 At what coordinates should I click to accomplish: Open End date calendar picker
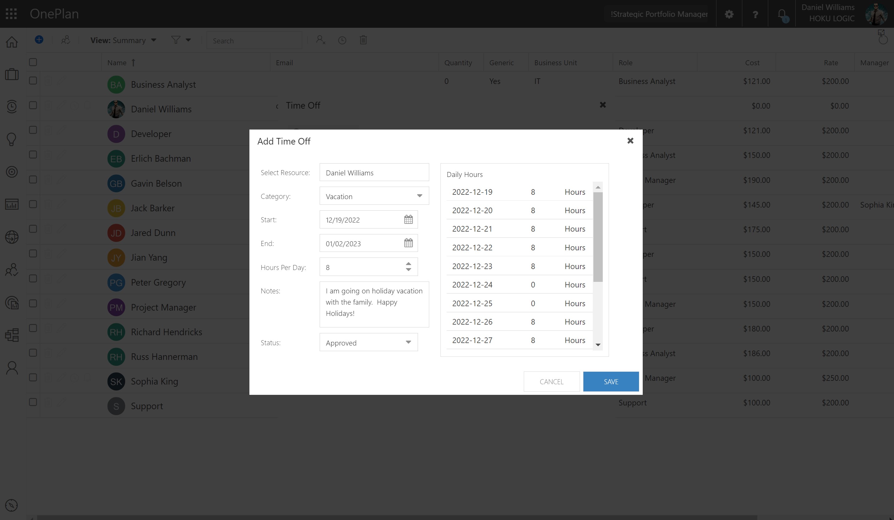[x=408, y=243]
